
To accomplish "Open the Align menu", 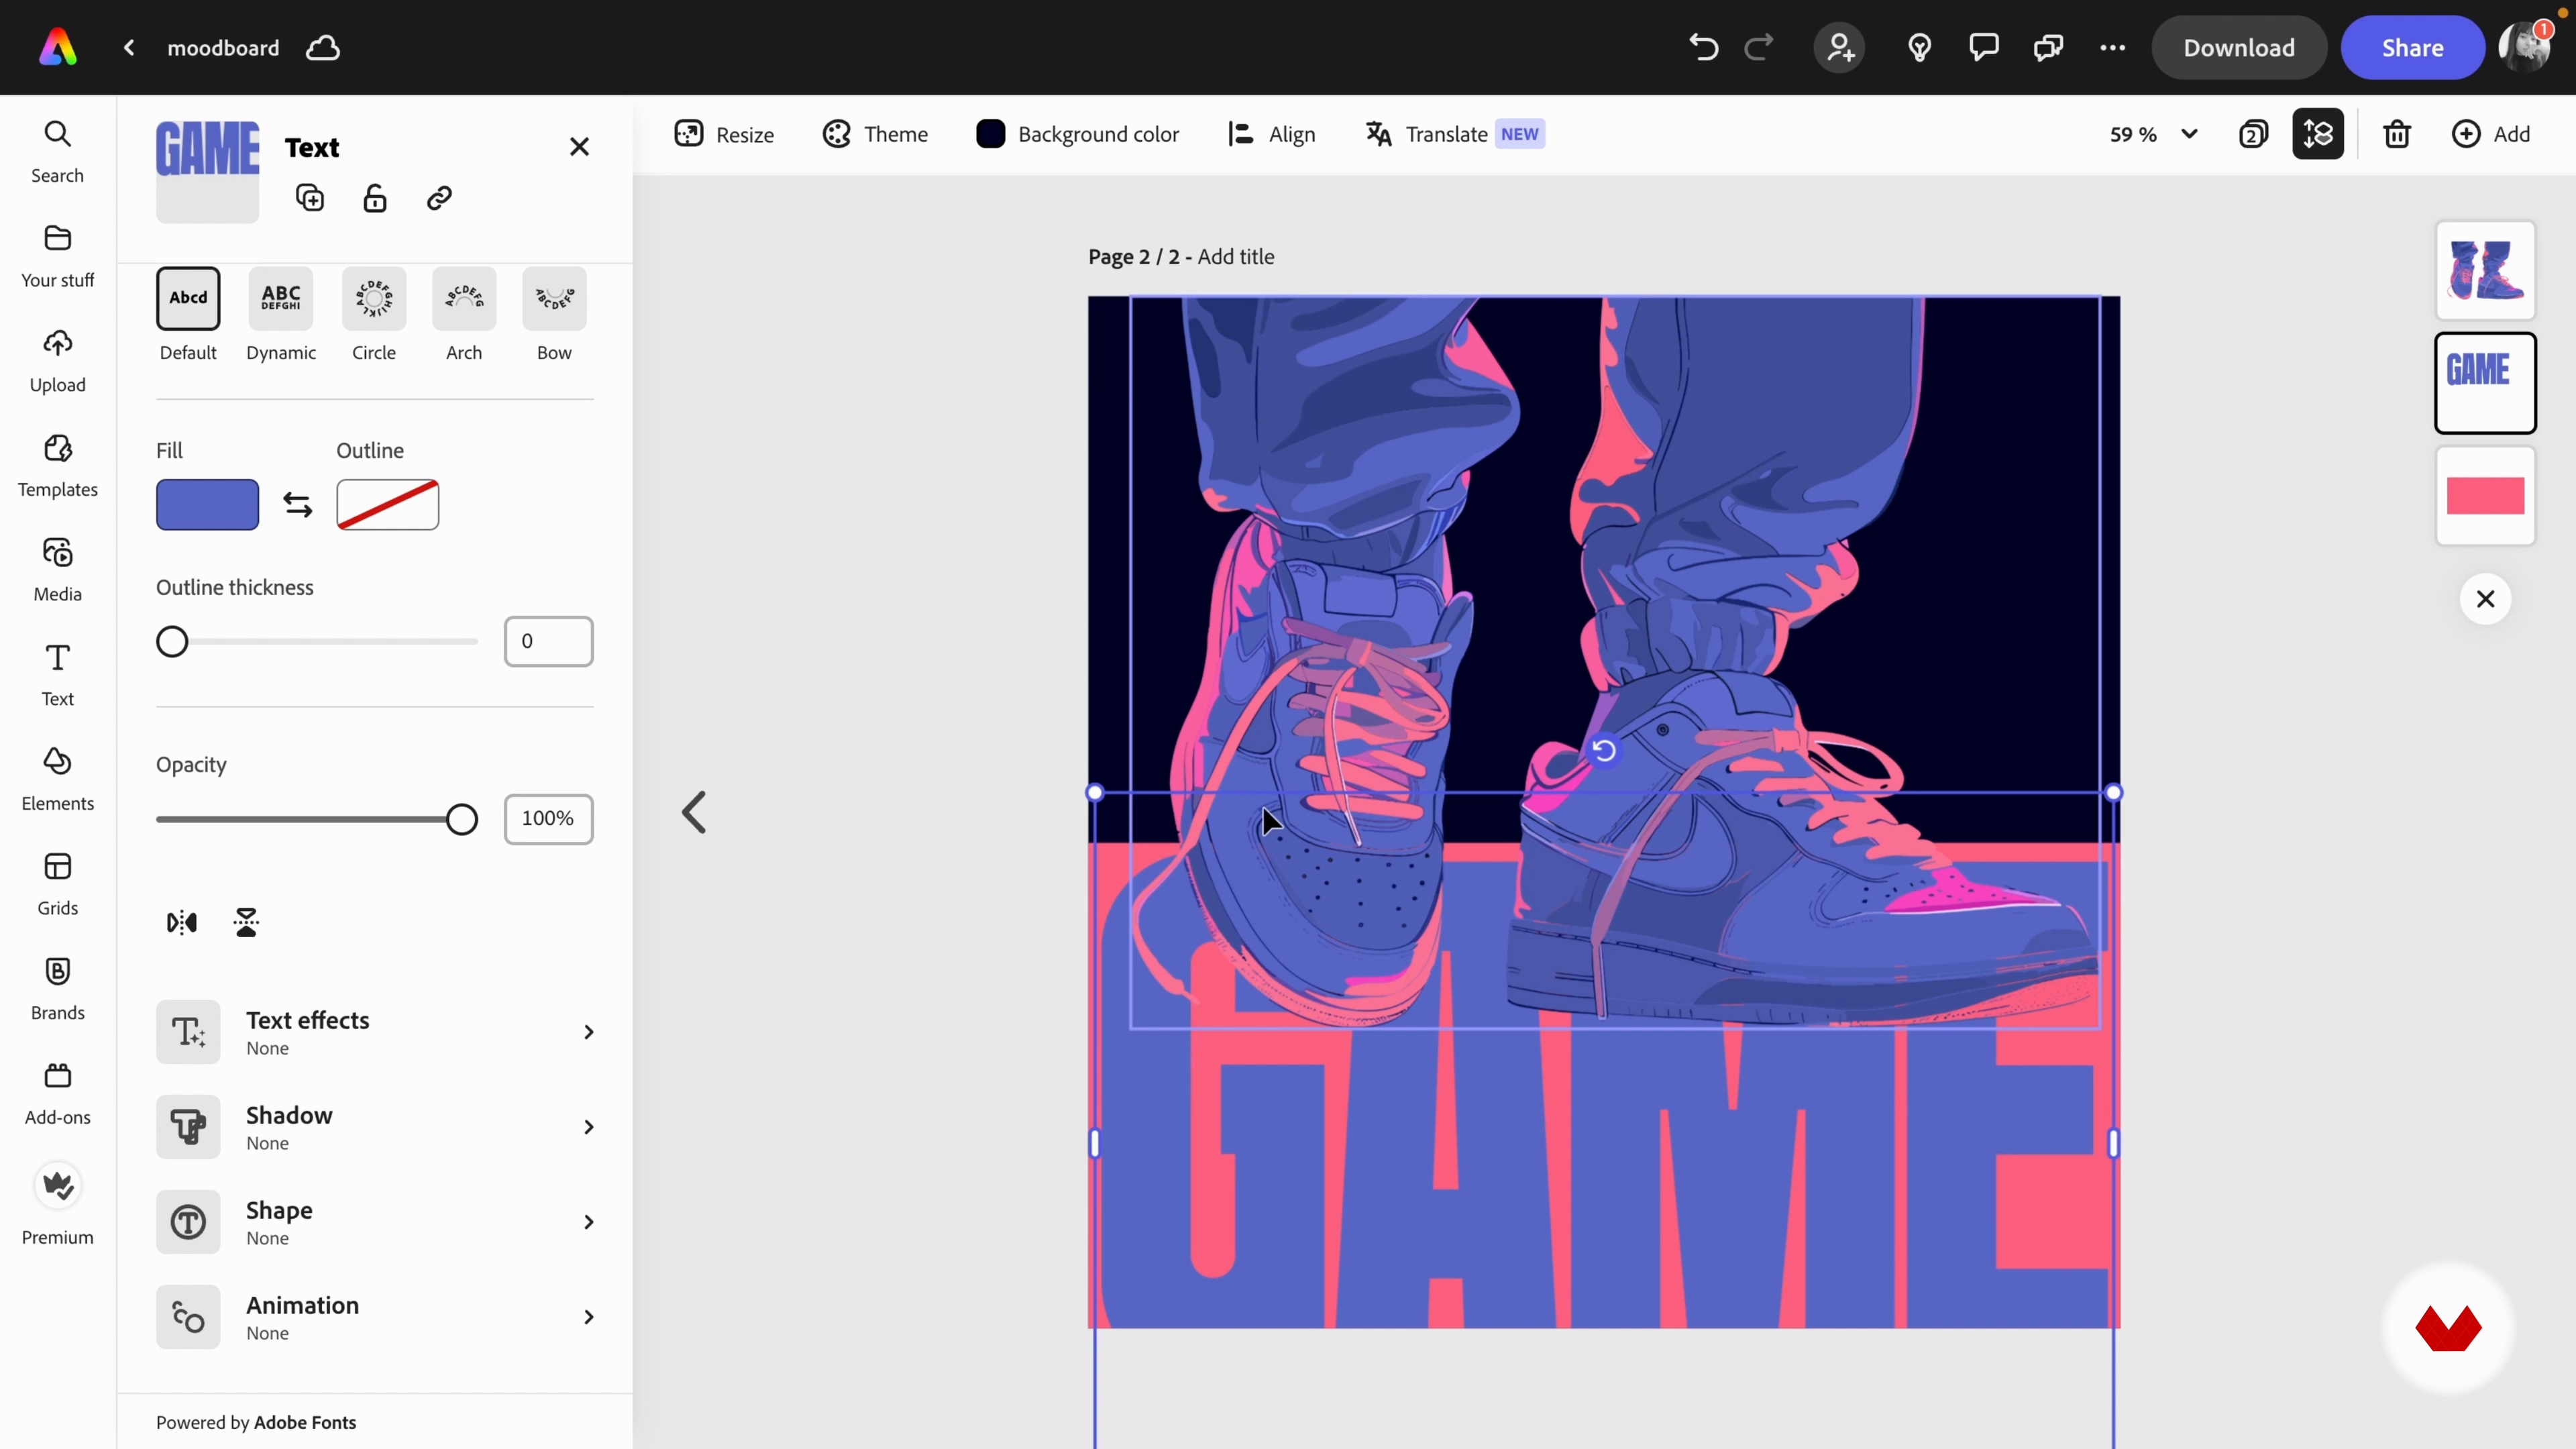I will pyautogui.click(x=1271, y=134).
